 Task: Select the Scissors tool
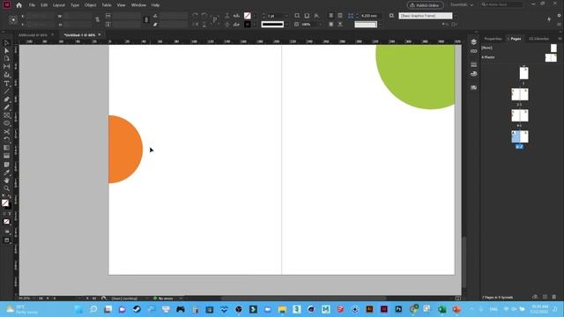coord(6,132)
